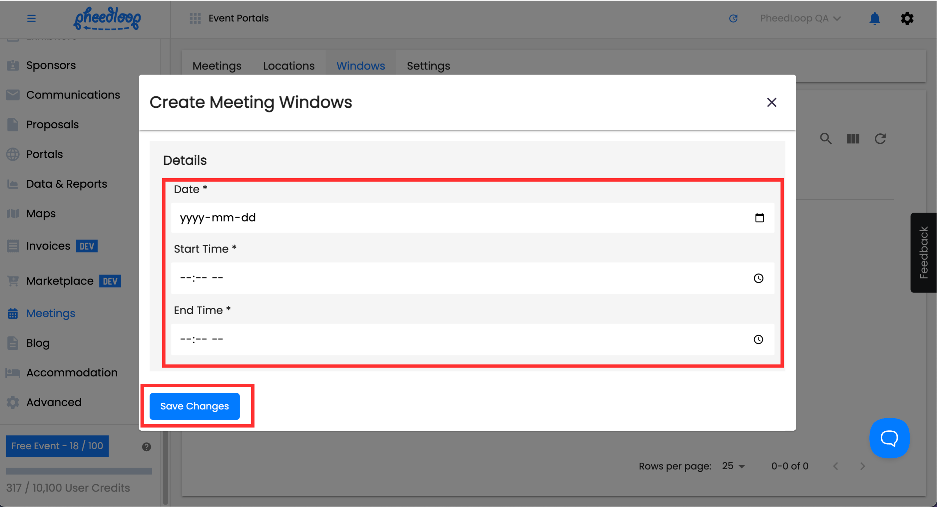This screenshot has width=937, height=507.
Task: Click the view columns icon
Action: [852, 139]
